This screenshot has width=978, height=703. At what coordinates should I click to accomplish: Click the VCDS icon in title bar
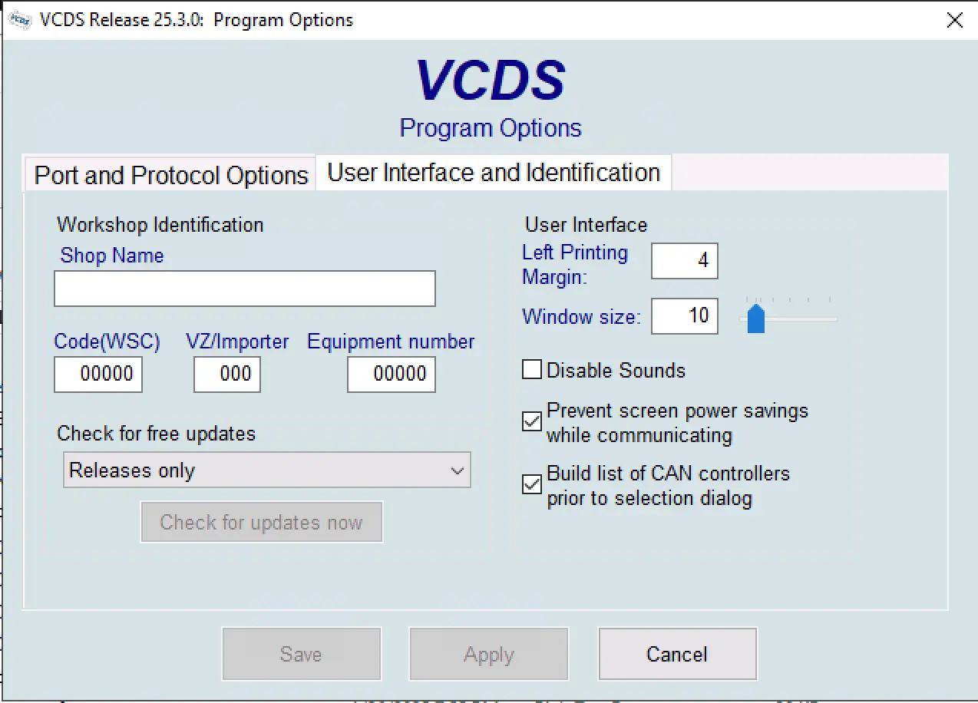19,20
